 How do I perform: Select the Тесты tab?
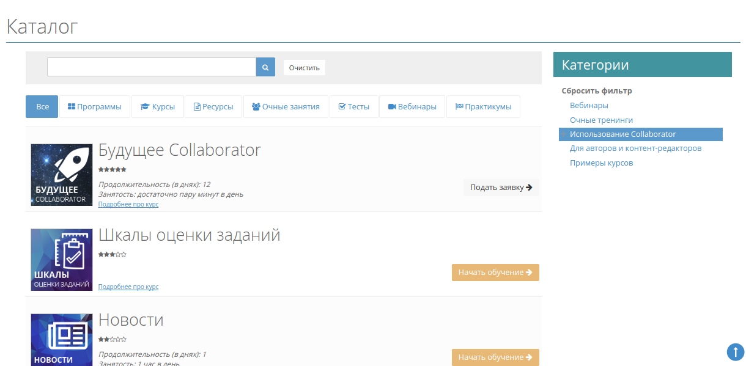[x=354, y=106]
